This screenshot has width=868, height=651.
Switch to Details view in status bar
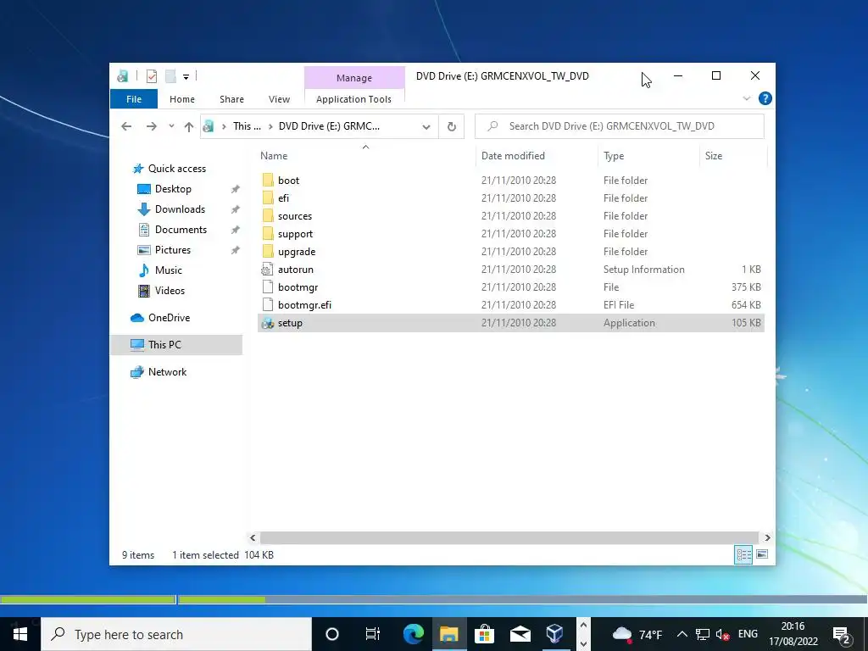pos(743,554)
